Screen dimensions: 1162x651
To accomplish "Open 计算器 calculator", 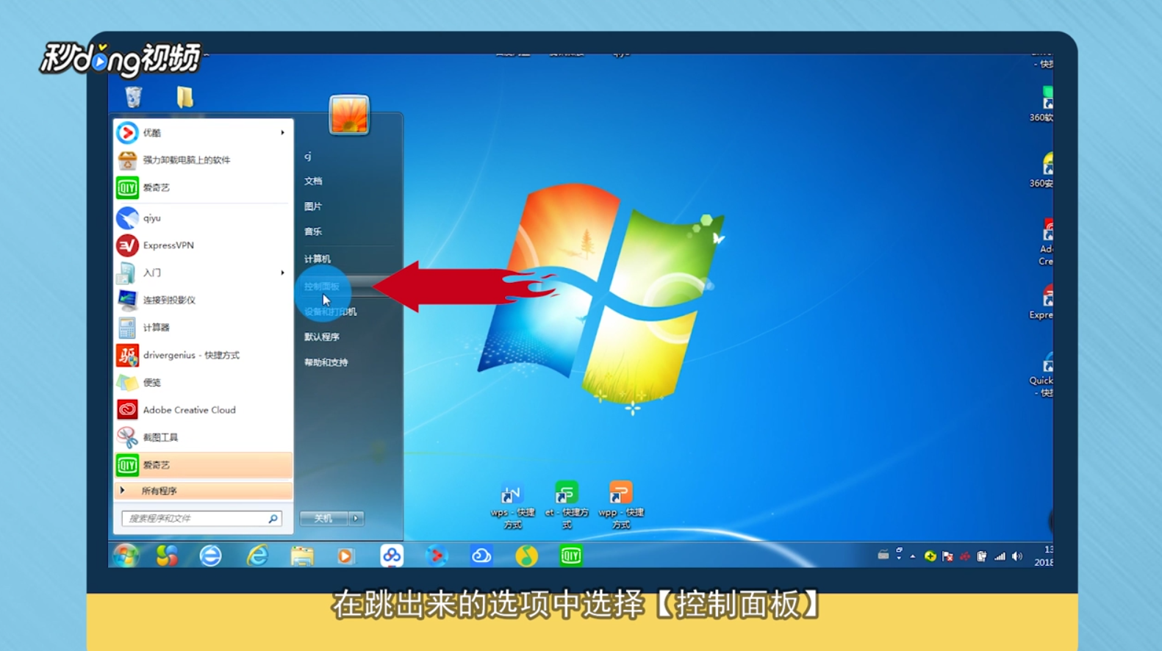I will pyautogui.click(x=203, y=328).
